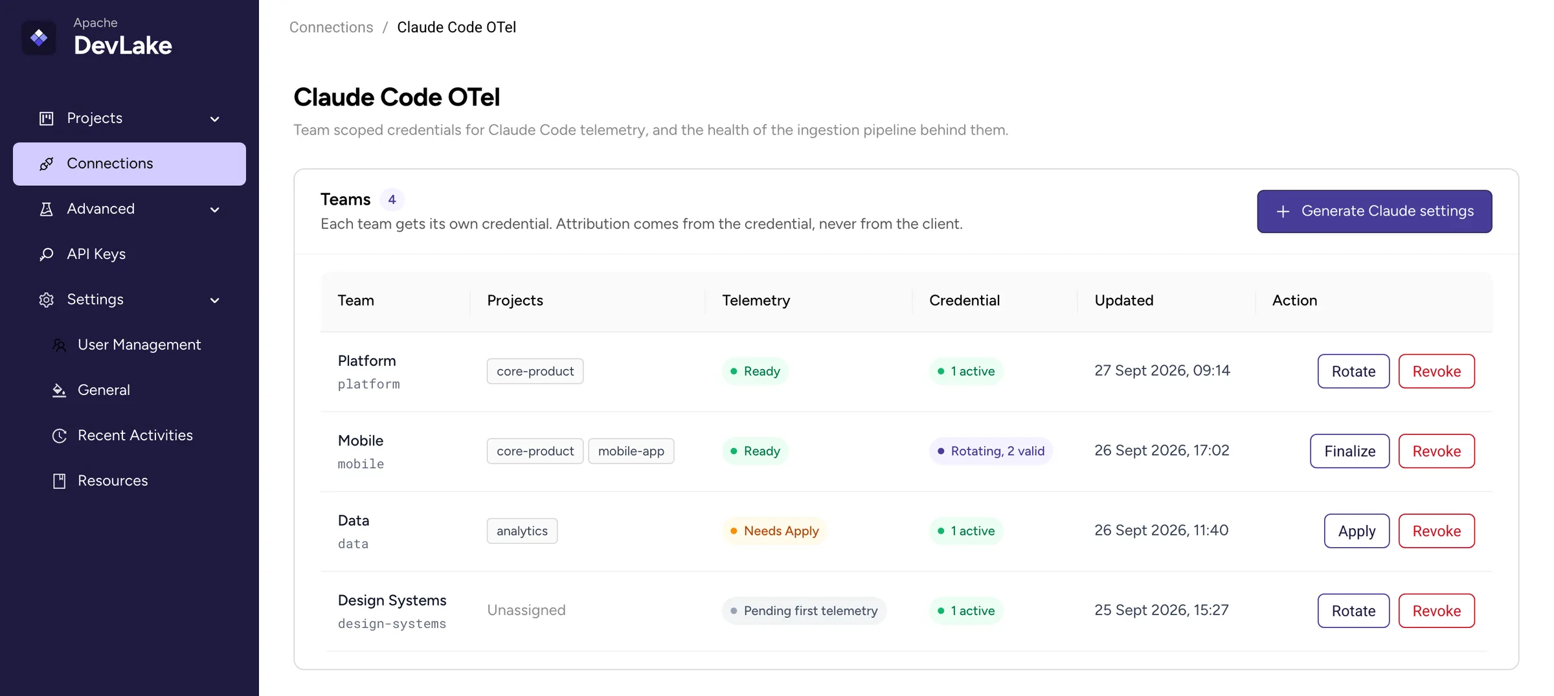Click Unassigned in Design Systems row

coord(526,611)
